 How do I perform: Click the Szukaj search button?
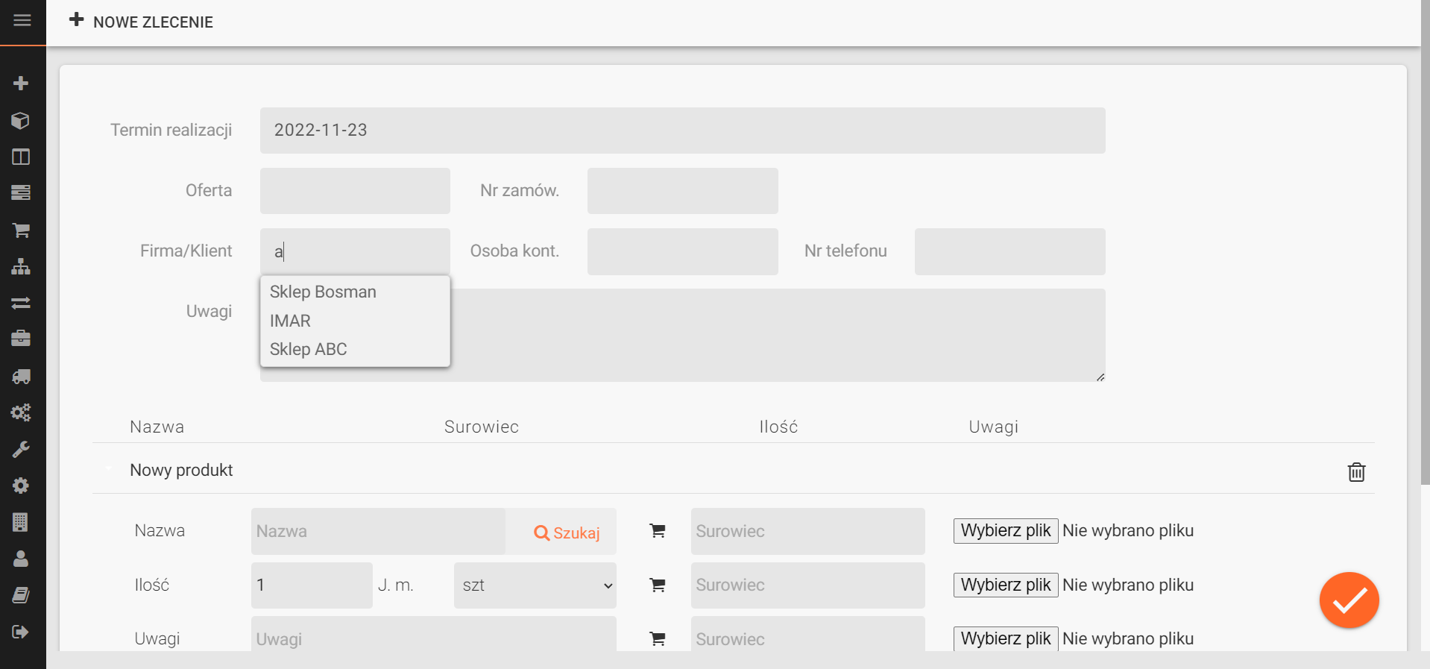(567, 533)
